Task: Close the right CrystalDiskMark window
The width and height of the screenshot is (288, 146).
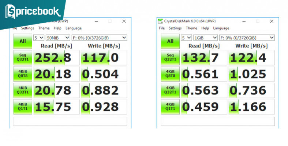Action: pyautogui.click(x=272, y=21)
